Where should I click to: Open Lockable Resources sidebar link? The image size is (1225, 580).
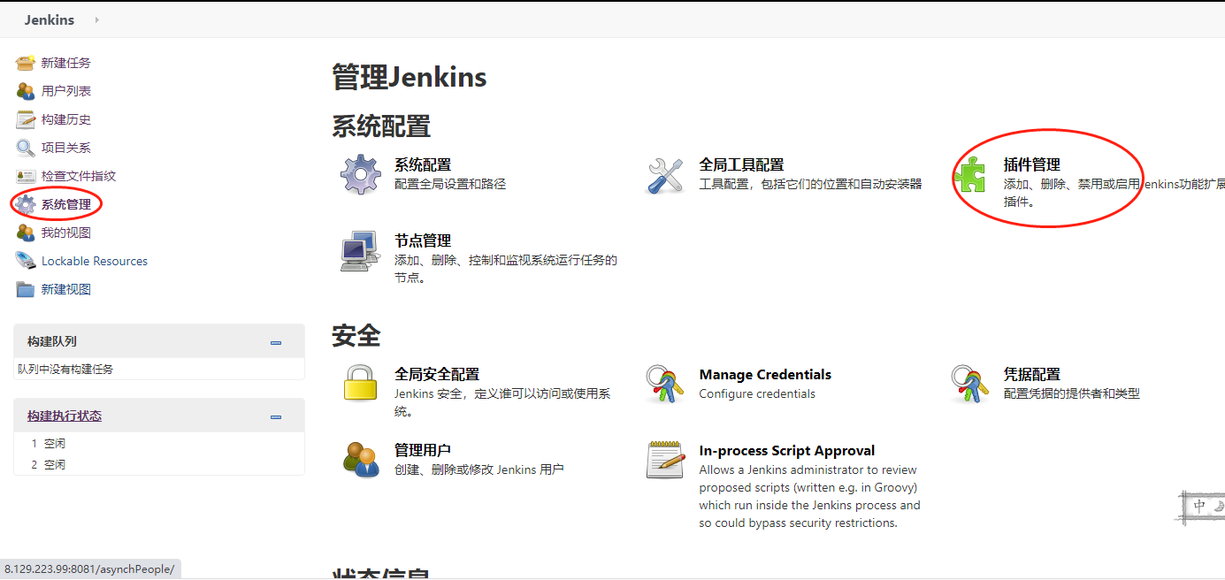click(x=94, y=261)
